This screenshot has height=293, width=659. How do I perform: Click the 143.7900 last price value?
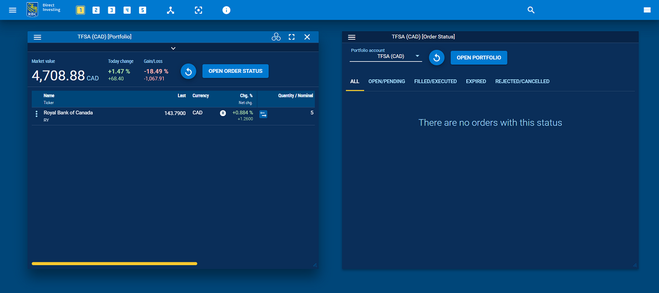tap(175, 113)
